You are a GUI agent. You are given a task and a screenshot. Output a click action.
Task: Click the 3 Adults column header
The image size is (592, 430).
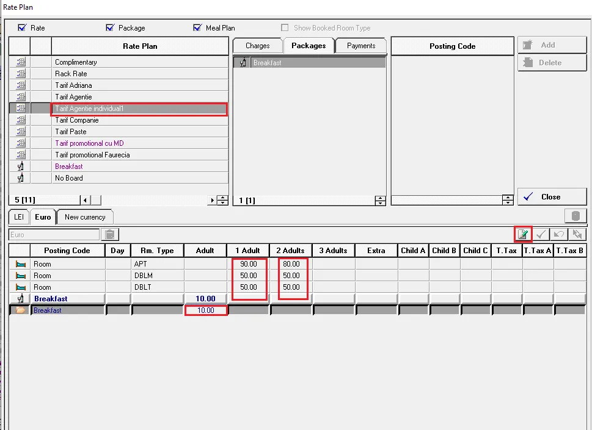click(334, 251)
